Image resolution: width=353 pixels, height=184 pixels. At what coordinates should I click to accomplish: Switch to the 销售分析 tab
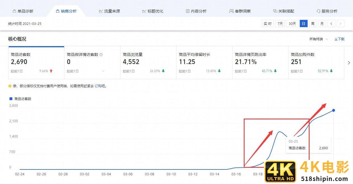[x=66, y=11]
